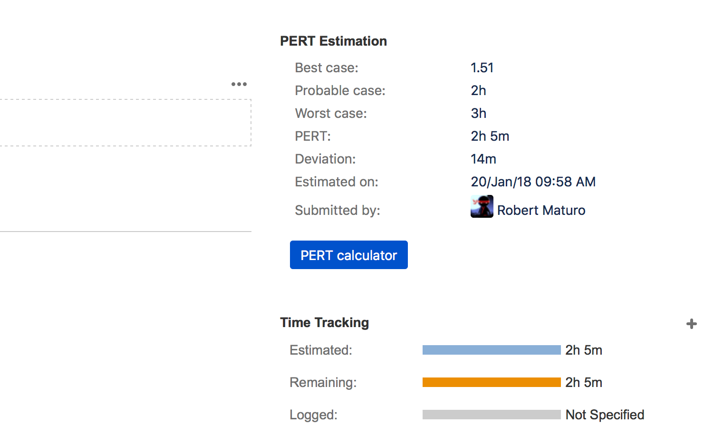The width and height of the screenshot is (714, 445).
Task: Open the PERT calculator
Action: (x=349, y=255)
